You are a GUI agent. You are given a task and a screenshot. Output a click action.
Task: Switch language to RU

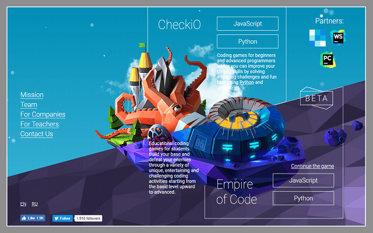pos(34,204)
